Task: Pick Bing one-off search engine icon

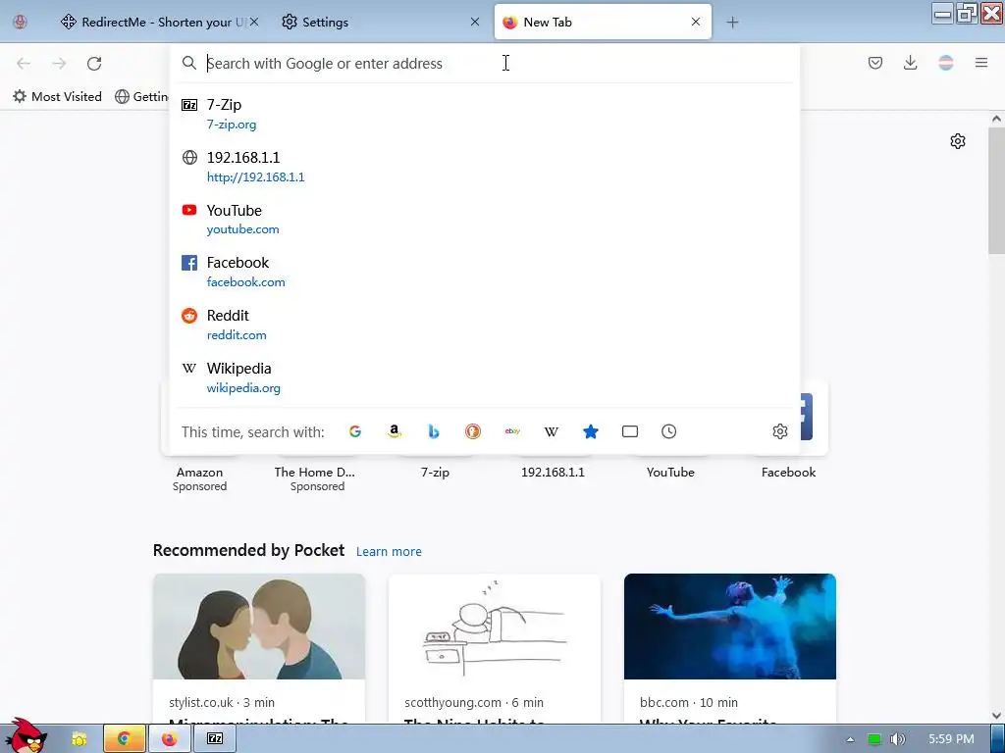Action: (434, 431)
